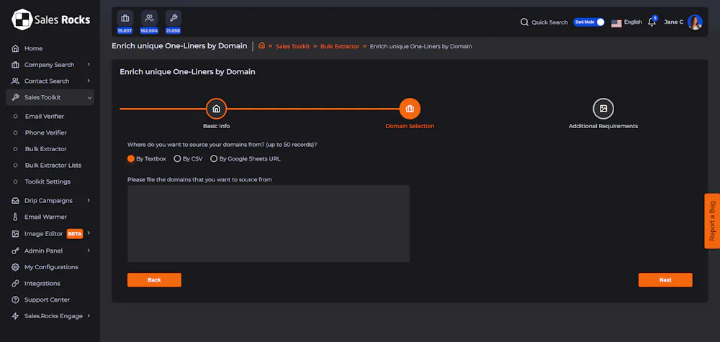Open notifications bell icon
Viewport: 720px width, 342px height.
coord(652,22)
